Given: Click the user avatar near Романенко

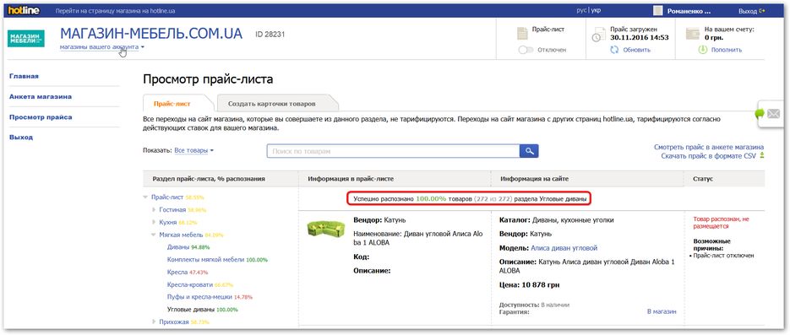Looking at the screenshot, I should (658, 11).
